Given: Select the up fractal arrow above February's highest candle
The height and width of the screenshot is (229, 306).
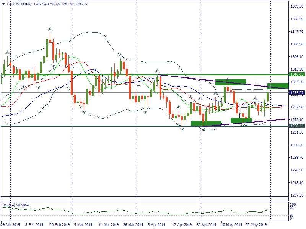Looking at the screenshot, I should coord(50,29).
